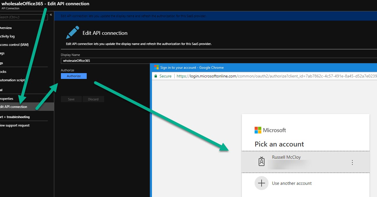
Task: Open Tags in the sidebar
Action: pyautogui.click(x=2, y=53)
